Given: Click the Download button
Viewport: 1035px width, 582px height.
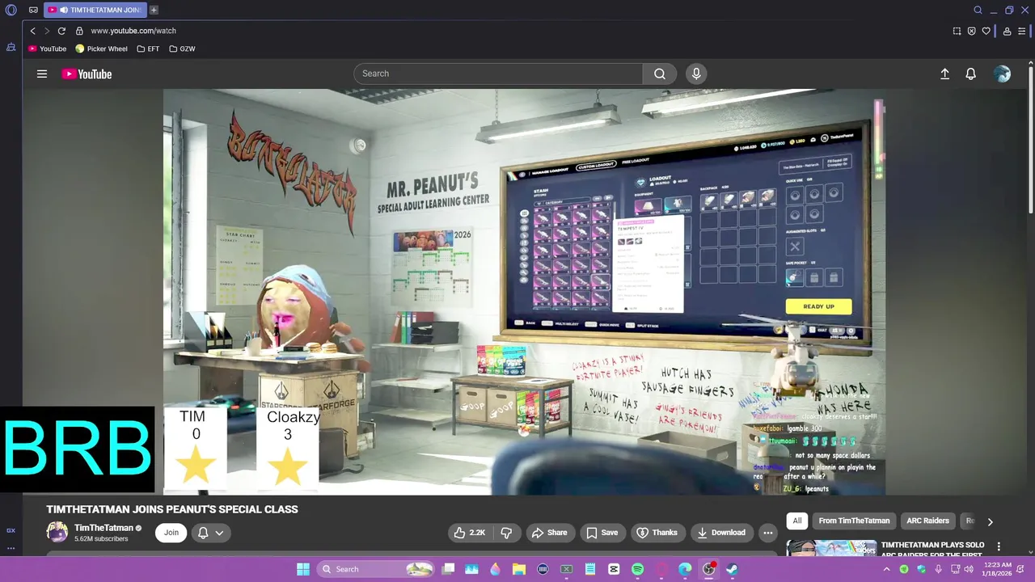Looking at the screenshot, I should coord(721,533).
